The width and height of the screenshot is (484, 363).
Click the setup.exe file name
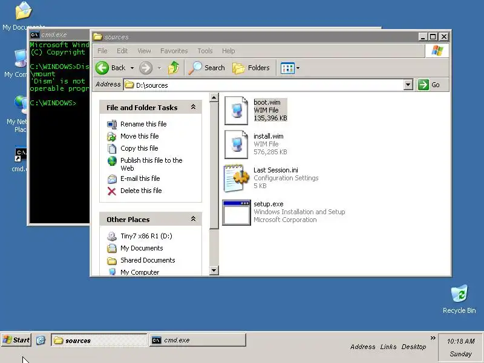tap(269, 204)
